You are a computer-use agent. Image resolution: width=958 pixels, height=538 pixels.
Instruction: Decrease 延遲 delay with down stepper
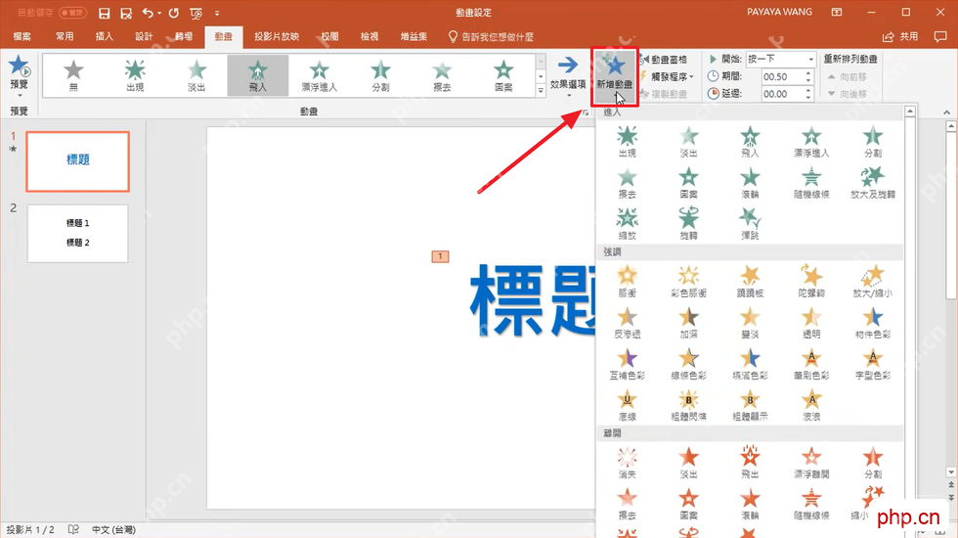point(808,98)
